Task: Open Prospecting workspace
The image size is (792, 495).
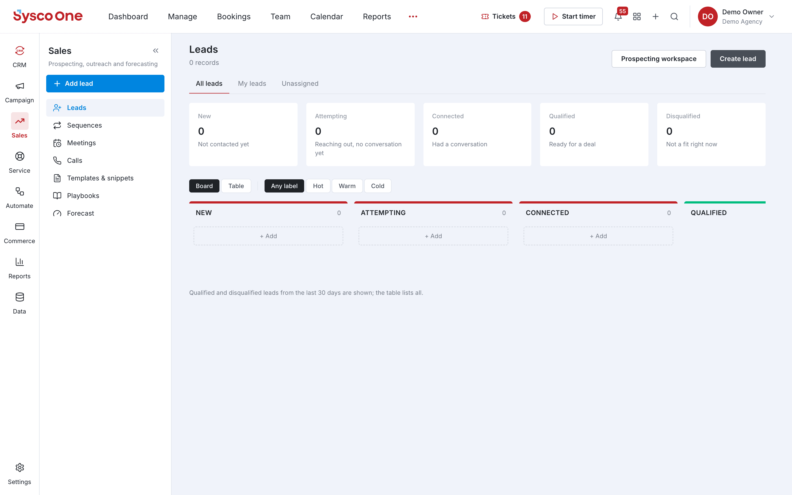Action: 658,59
